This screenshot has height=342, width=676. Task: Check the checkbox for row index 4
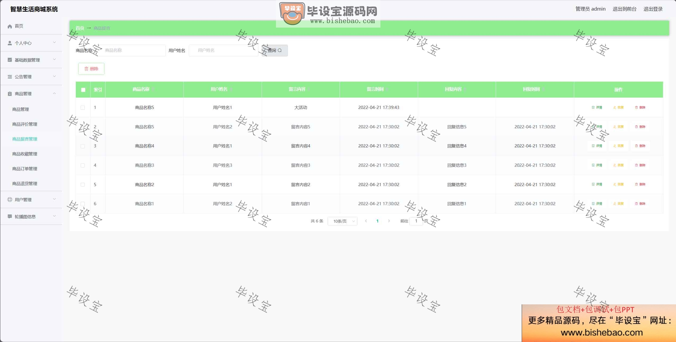(x=83, y=165)
